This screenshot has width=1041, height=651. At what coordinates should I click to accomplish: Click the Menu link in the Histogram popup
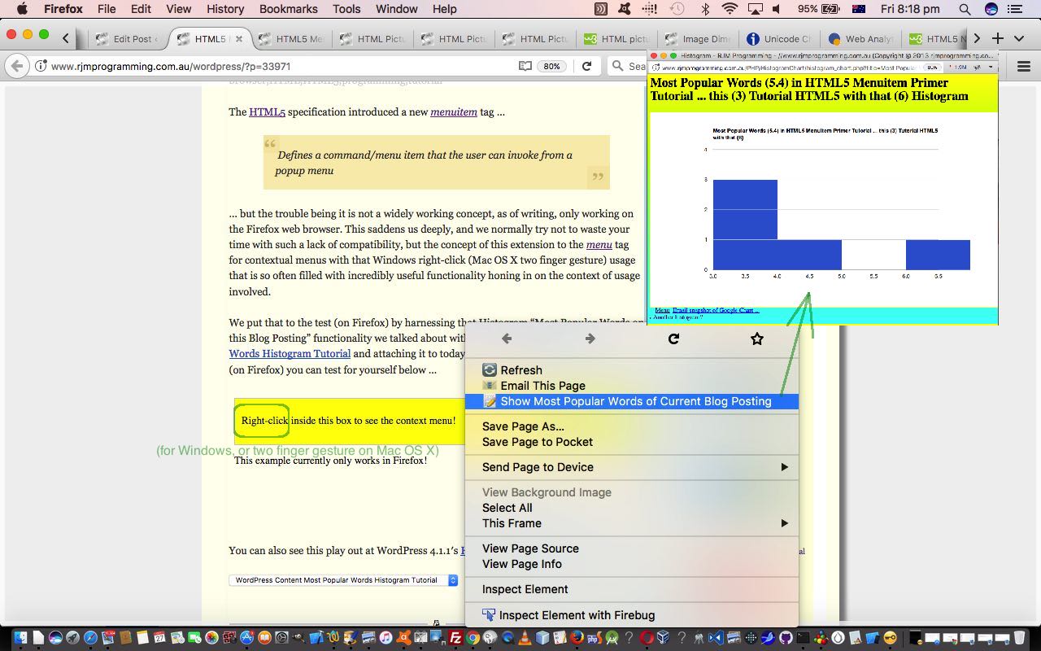pos(662,310)
